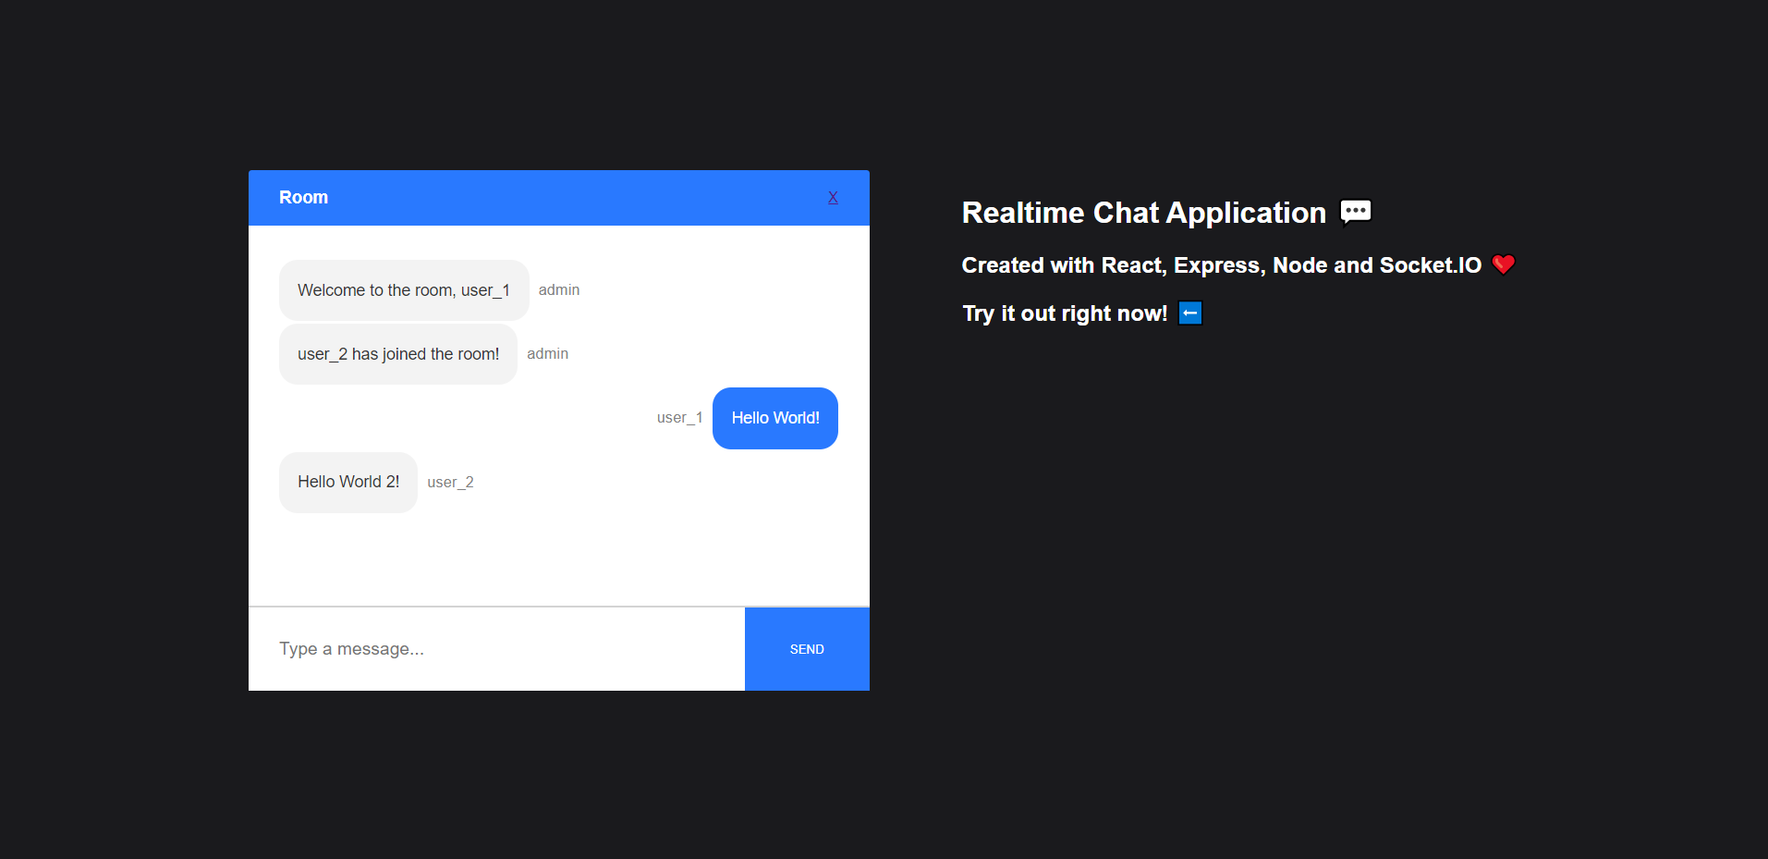Click the X link to leave the room
This screenshot has width=1768, height=859.
pos(833,197)
